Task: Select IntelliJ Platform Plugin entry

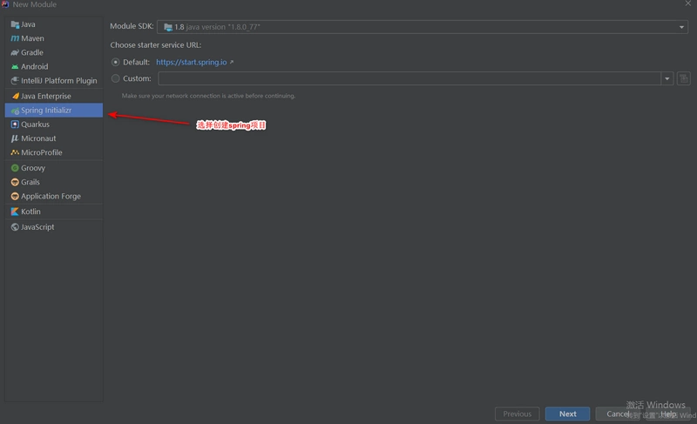Action: tap(54, 80)
